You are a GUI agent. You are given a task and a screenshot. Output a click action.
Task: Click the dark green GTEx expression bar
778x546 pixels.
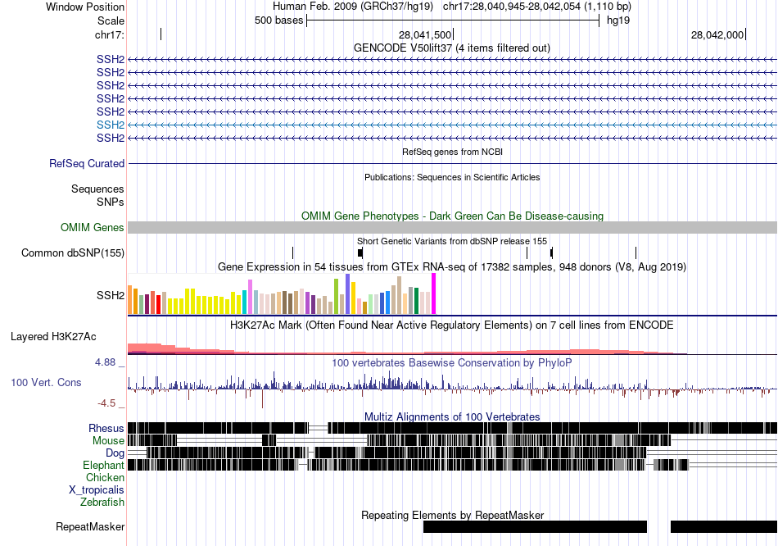[x=417, y=301]
